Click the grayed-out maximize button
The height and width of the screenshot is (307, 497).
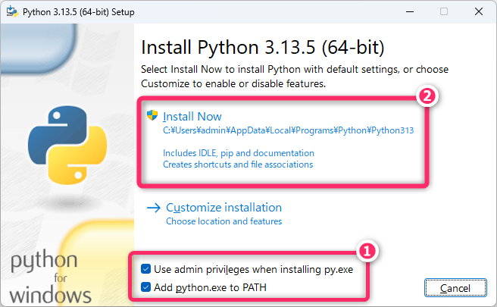(x=444, y=11)
